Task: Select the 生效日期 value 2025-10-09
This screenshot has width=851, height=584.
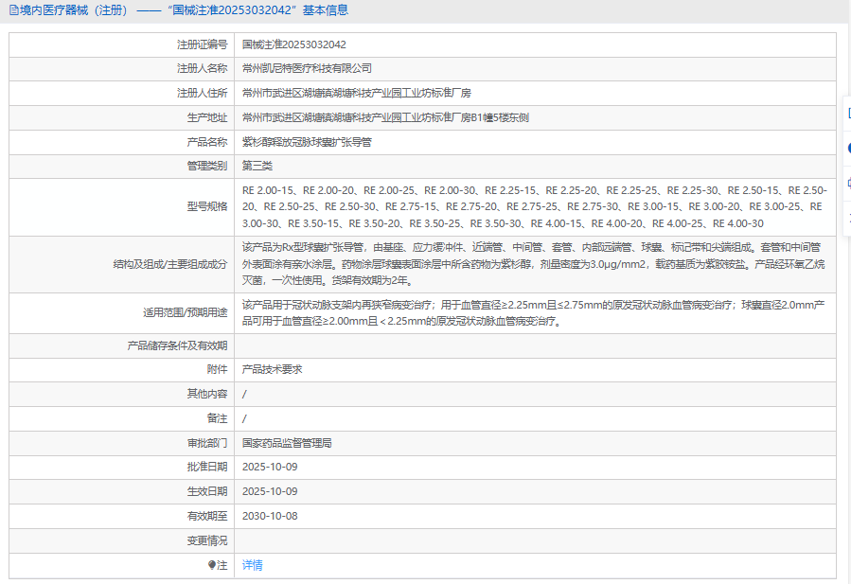Action: [270, 492]
